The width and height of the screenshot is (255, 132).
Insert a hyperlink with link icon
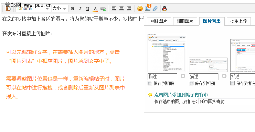point(103,9)
